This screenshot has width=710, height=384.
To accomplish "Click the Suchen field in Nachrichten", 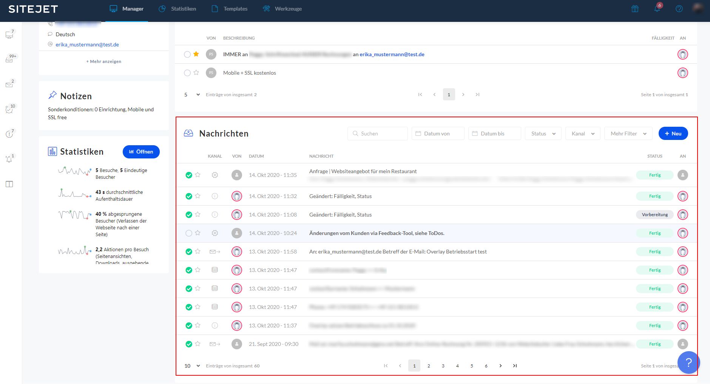I will tap(378, 134).
